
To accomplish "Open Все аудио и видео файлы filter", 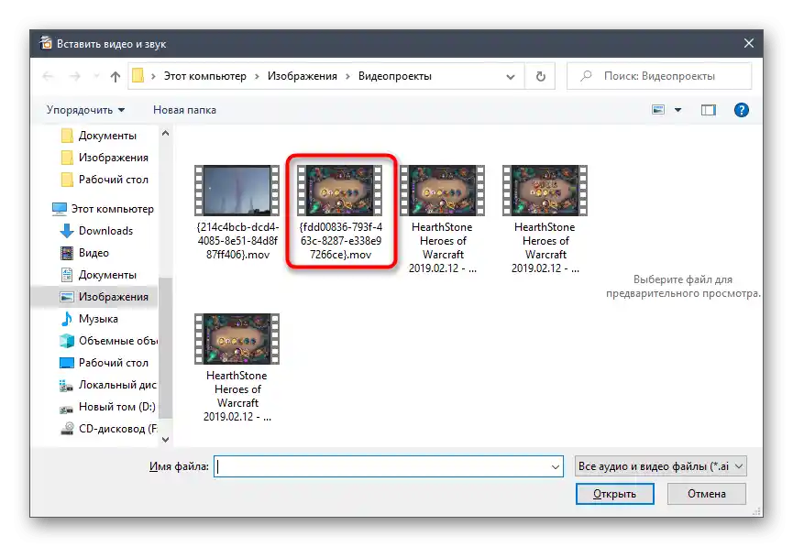I will coord(660,466).
